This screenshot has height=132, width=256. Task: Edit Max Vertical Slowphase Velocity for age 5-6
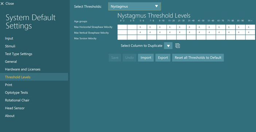pyautogui.click(x=142, y=32)
